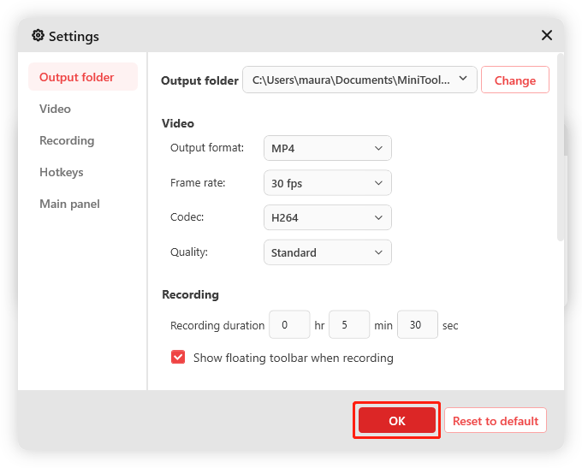Screen dimensions: 582x468
Task: Select Output folder in sidebar
Action: pos(83,77)
